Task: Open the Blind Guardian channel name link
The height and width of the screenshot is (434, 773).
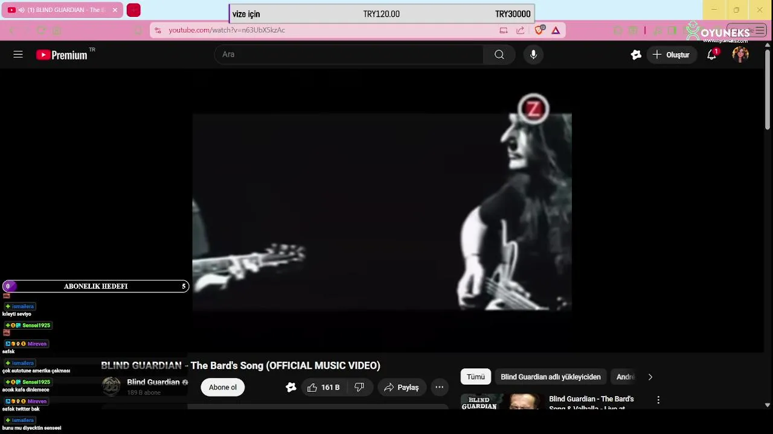Action: pyautogui.click(x=153, y=382)
